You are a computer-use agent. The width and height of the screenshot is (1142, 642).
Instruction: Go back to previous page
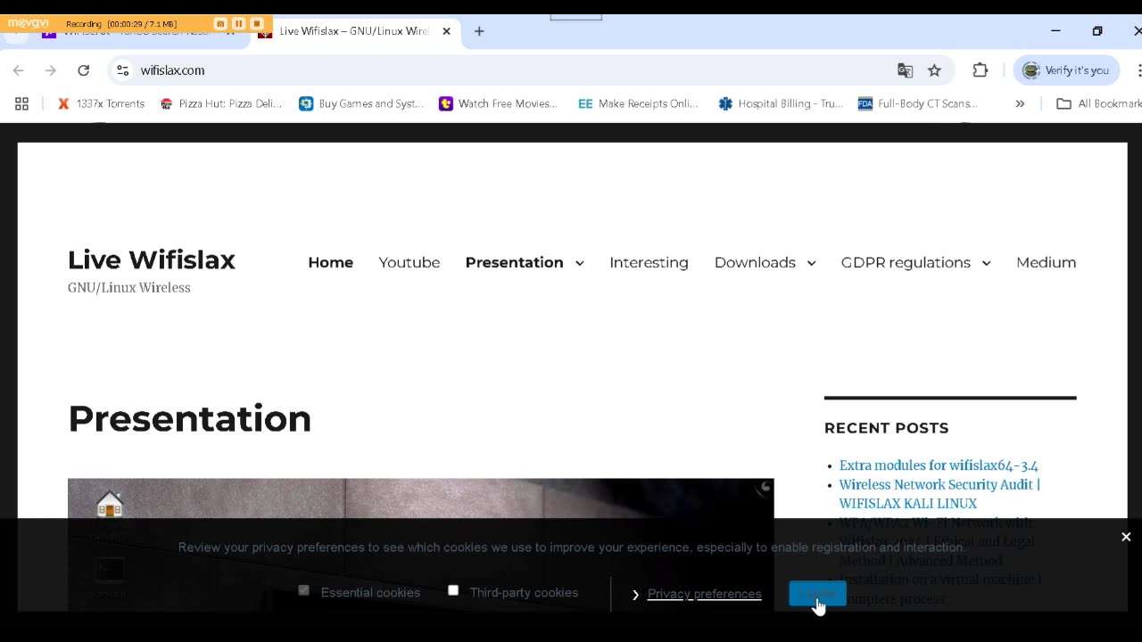click(x=19, y=70)
